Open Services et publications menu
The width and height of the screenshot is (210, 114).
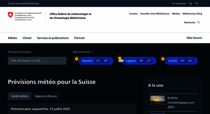[53, 38]
